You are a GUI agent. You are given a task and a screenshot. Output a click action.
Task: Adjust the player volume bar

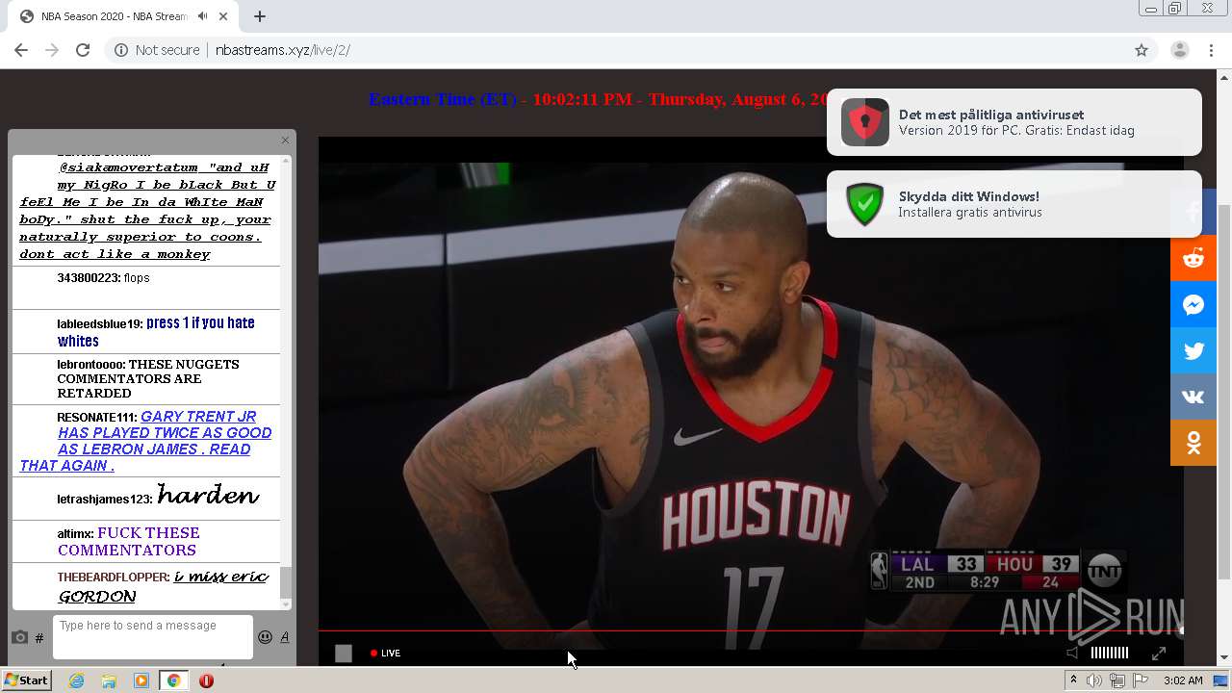1109,653
